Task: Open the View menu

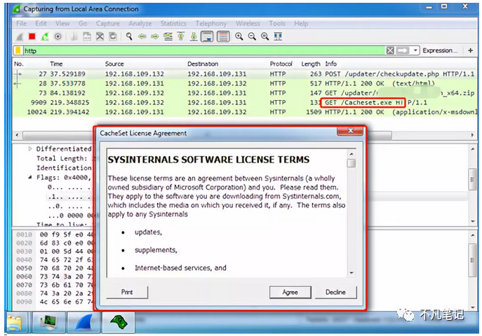Action: (x=62, y=24)
